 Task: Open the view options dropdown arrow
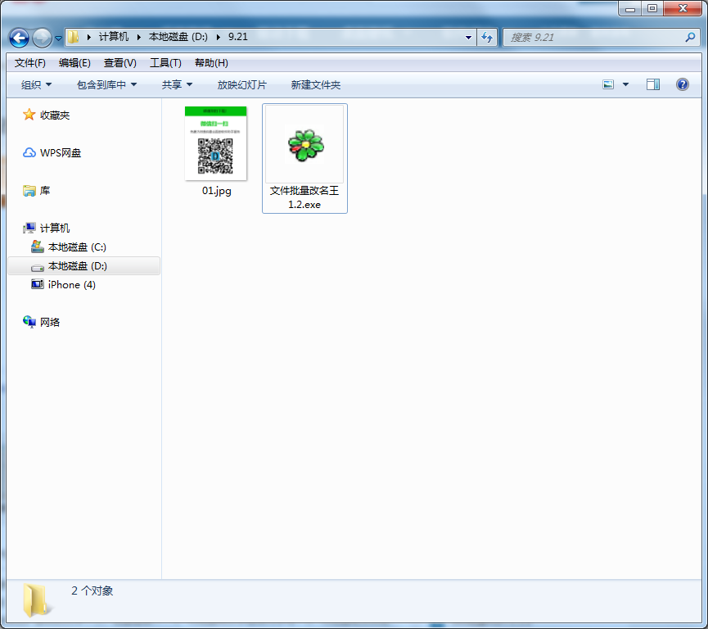click(625, 84)
